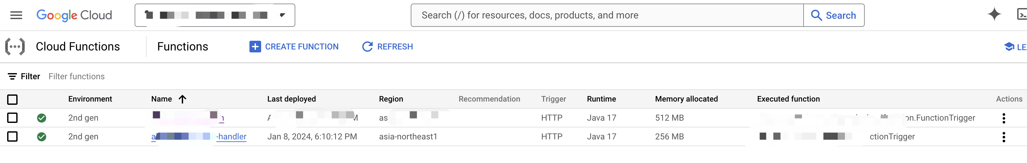Open the hamburger navigation menu

pos(16,16)
